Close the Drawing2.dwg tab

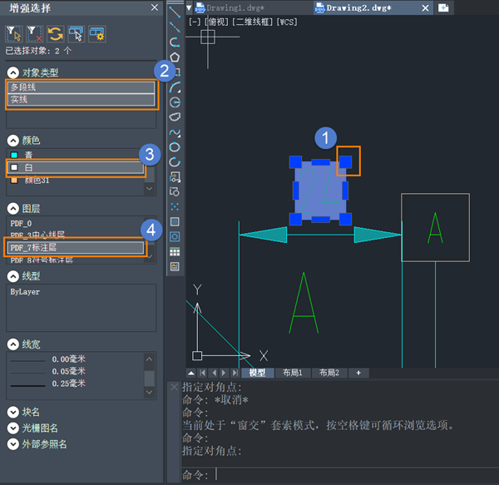[x=426, y=8]
